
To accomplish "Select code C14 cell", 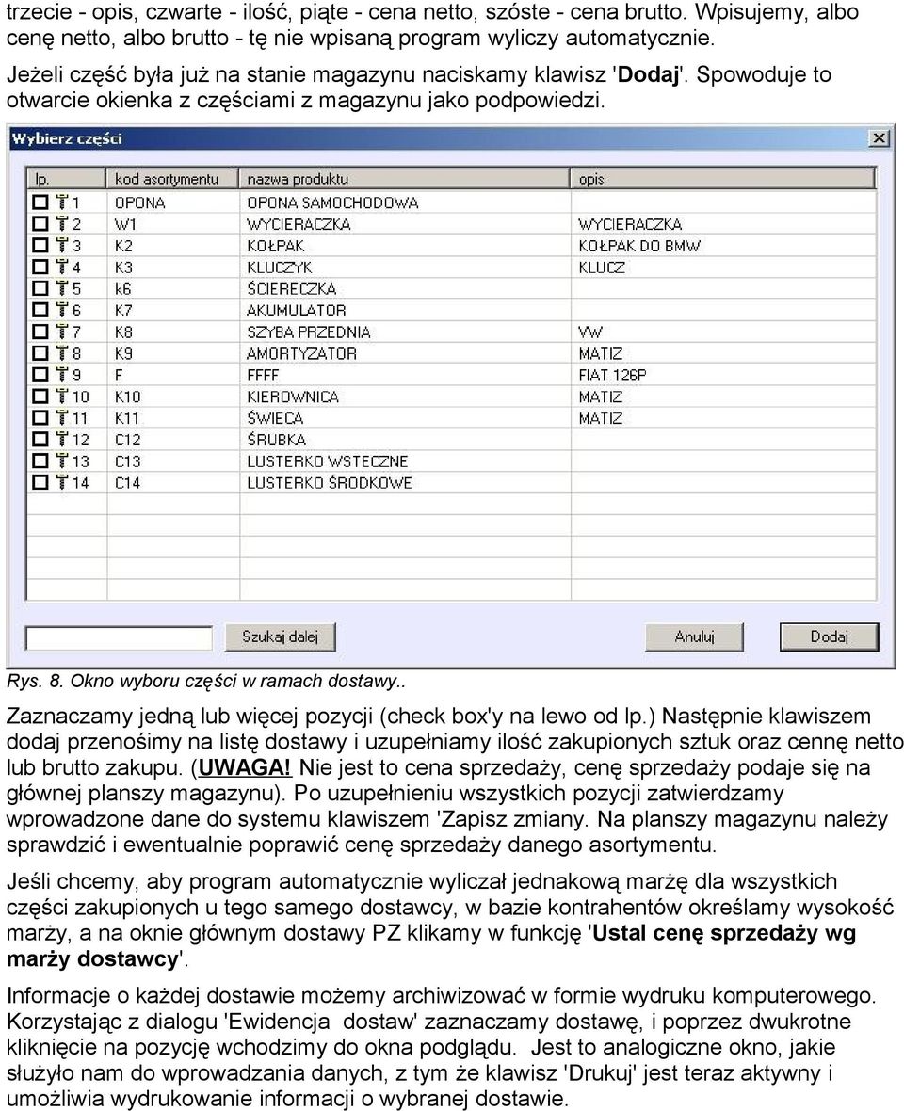I will (x=127, y=482).
